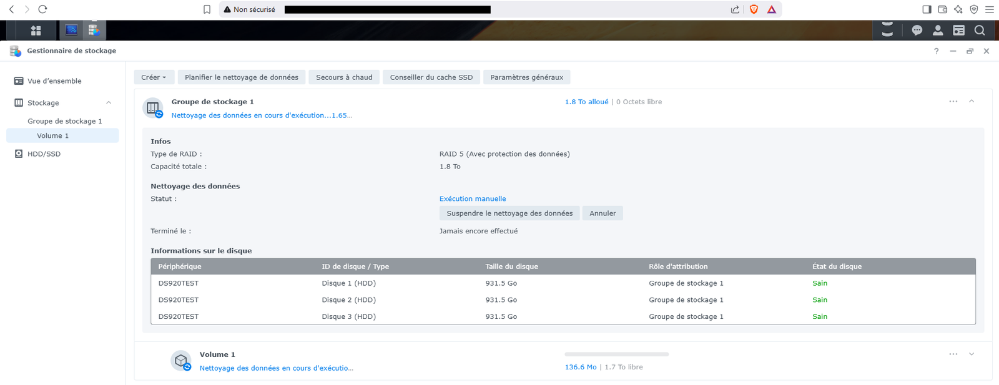Click the storage pool scrubbing progress link

click(x=262, y=115)
